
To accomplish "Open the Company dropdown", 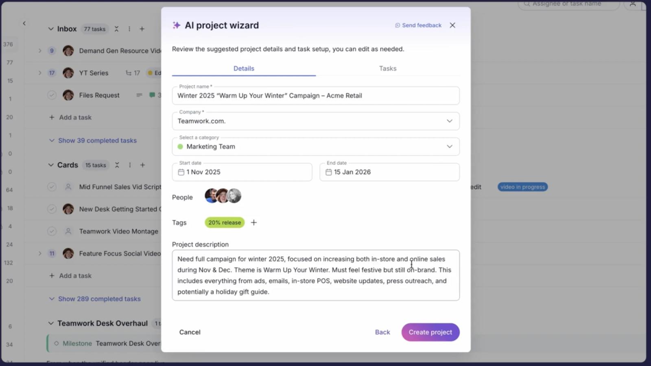I will tap(316, 121).
